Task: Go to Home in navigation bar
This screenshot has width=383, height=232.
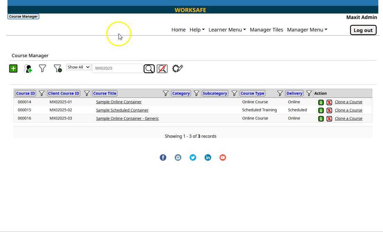Action: (178, 30)
